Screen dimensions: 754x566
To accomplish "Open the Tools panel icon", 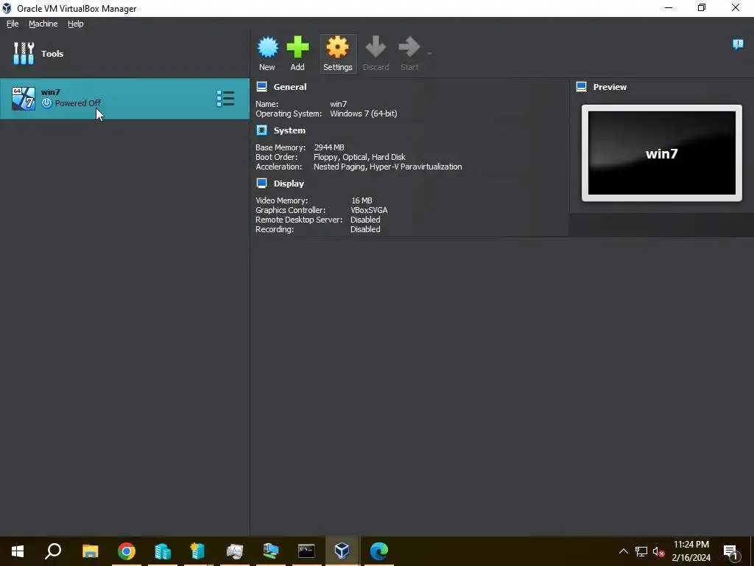I will [x=24, y=53].
